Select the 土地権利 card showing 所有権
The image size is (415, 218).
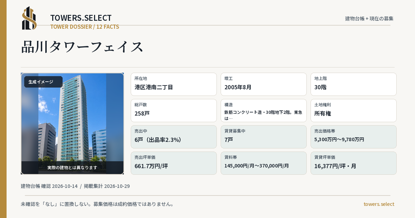(x=353, y=110)
